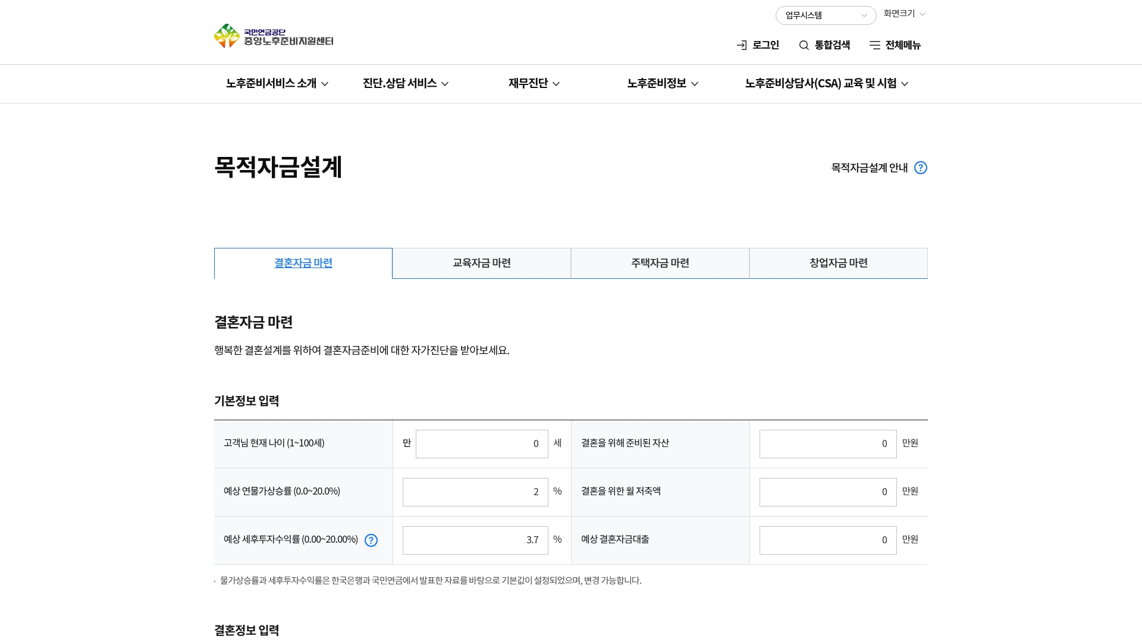Open the 재무진단 menu
This screenshot has height=642, width=1142.
pyautogui.click(x=534, y=84)
